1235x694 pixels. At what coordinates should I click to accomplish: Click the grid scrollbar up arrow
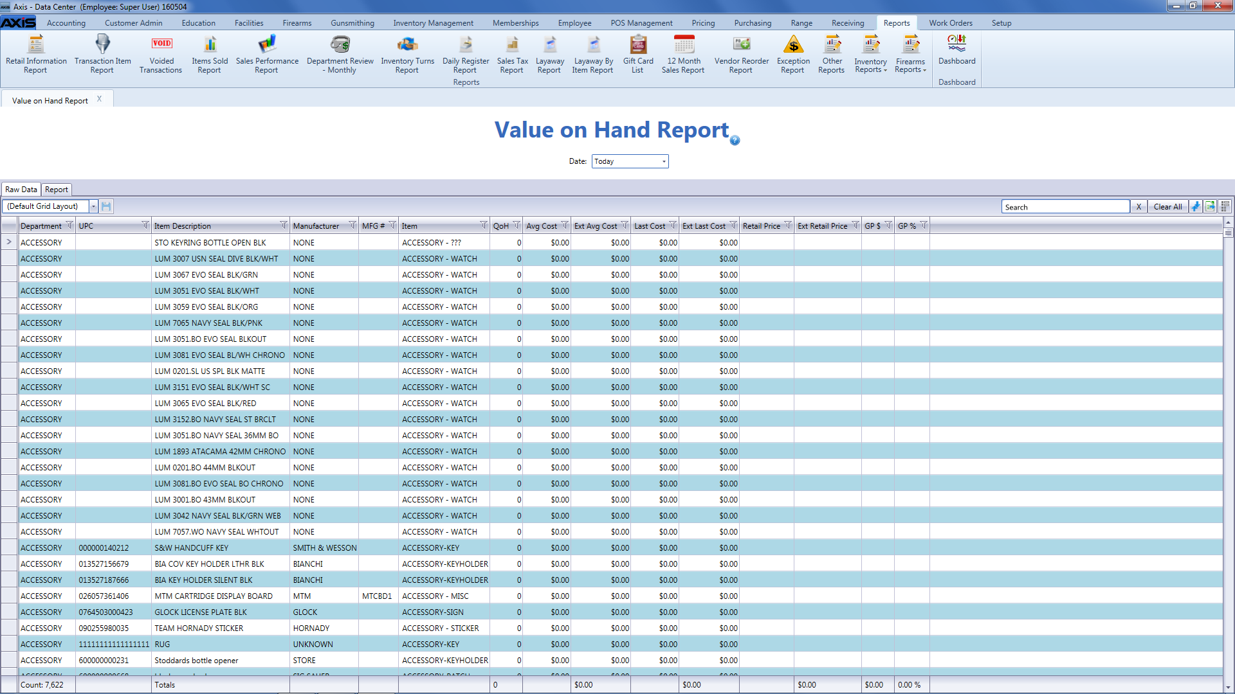pyautogui.click(x=1229, y=222)
